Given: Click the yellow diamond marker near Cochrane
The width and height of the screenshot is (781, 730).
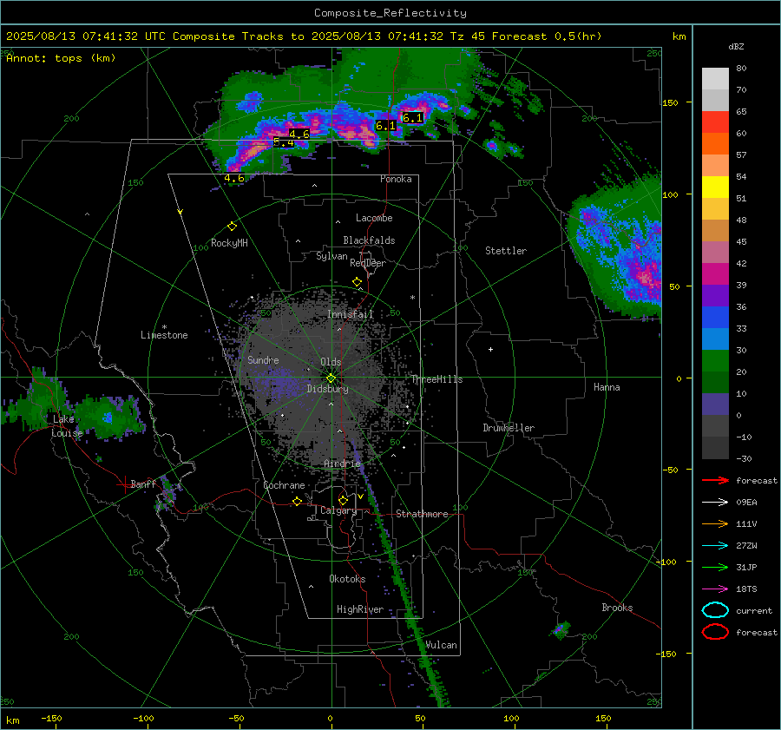Looking at the screenshot, I should 297,502.
